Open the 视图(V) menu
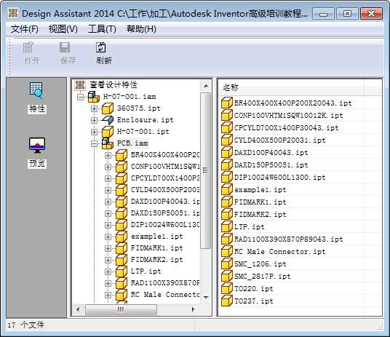Image resolution: width=390 pixels, height=337 pixels. (63, 29)
